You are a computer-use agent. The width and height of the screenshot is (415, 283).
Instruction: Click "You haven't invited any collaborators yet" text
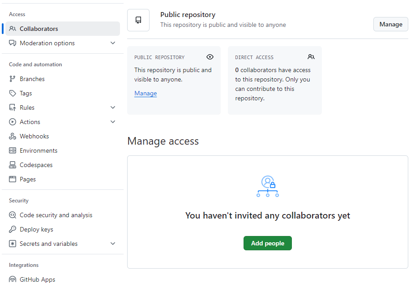click(x=268, y=215)
